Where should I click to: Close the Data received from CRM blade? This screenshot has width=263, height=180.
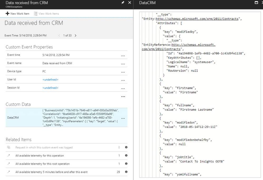130,3
